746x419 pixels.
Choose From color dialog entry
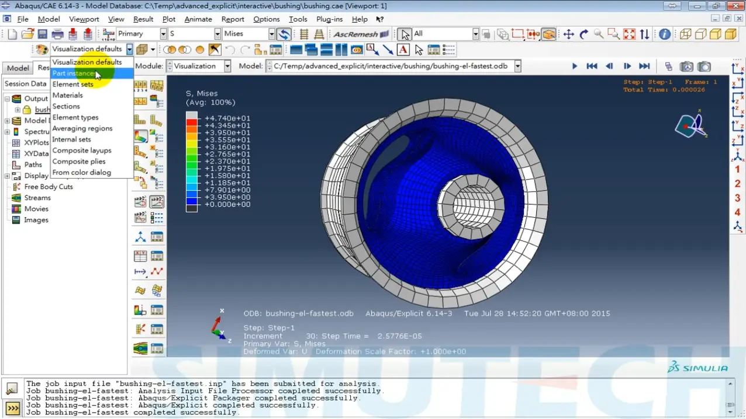pos(92,172)
